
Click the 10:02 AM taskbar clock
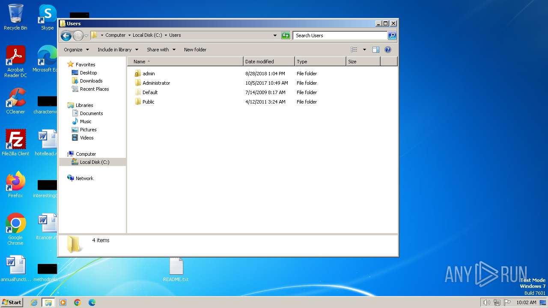[x=526, y=302]
